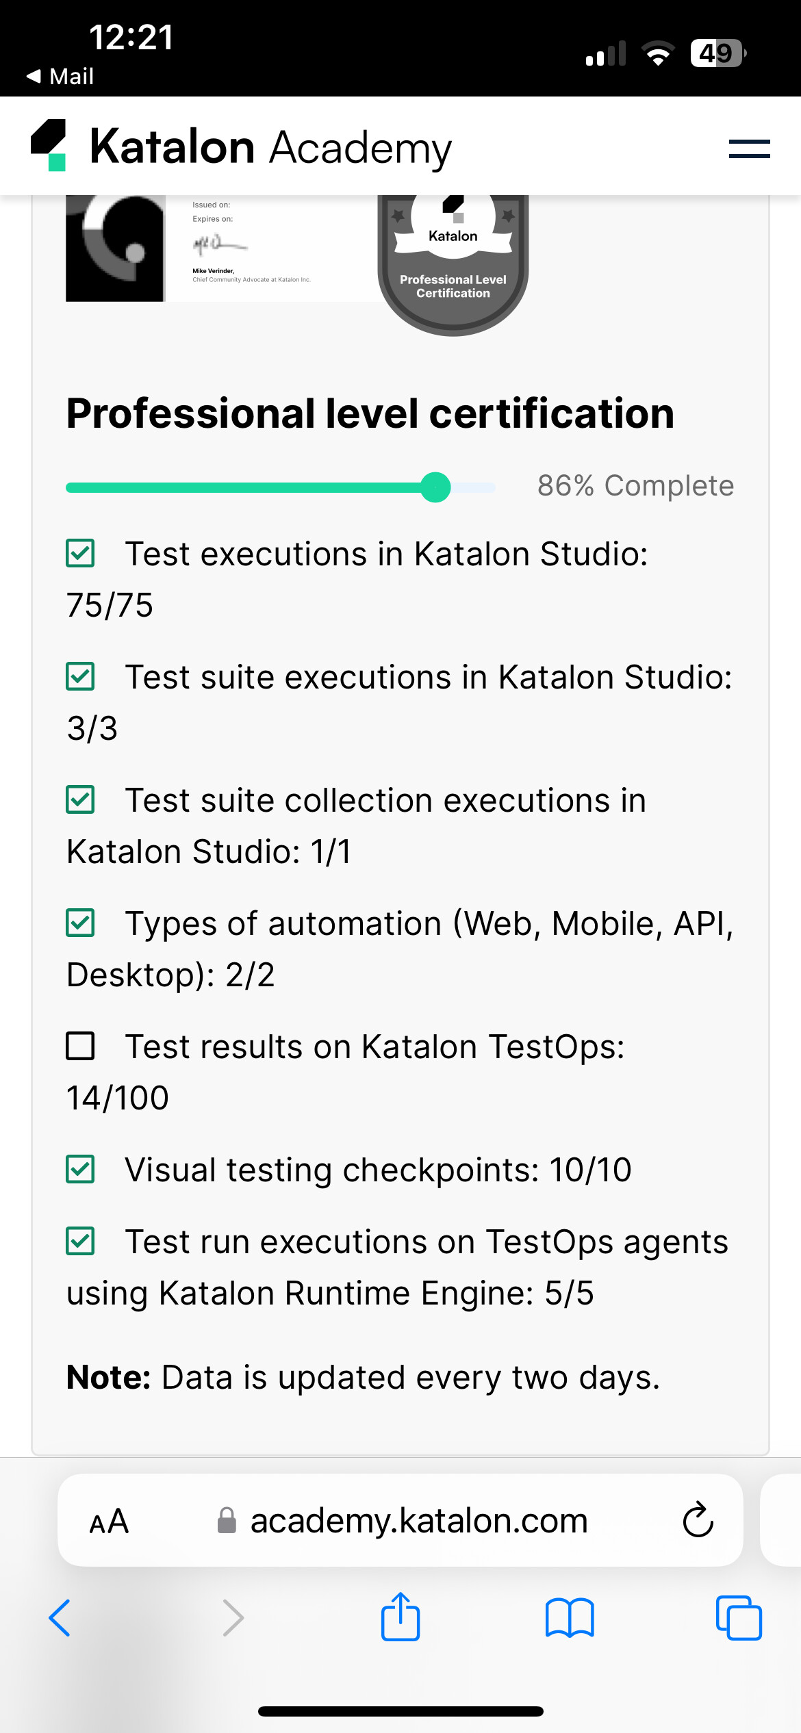Tap the Katalon Academy title text
This screenshot has width=801, height=1733.
tap(271, 147)
